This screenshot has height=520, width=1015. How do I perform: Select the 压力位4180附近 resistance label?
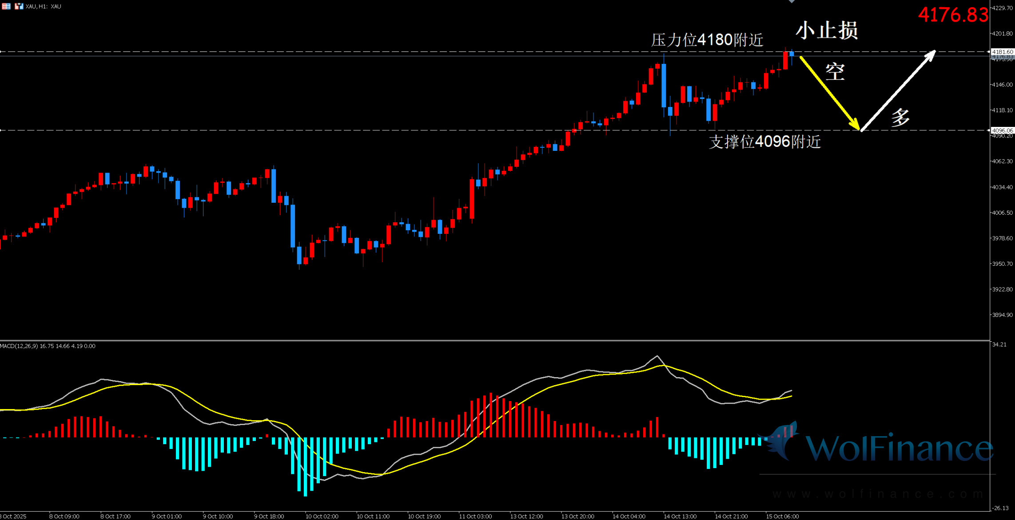(x=707, y=40)
